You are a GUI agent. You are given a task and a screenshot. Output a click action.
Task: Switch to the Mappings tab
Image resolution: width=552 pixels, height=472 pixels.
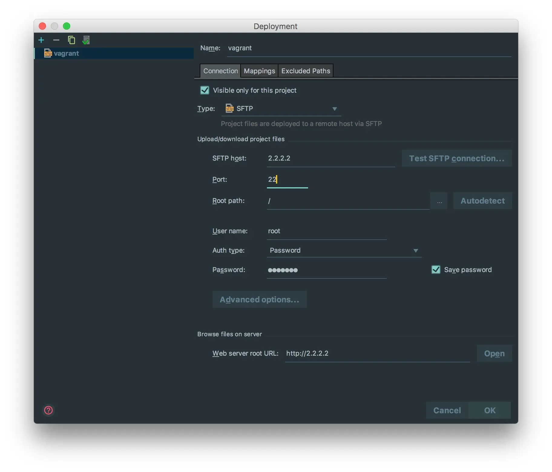(x=259, y=71)
